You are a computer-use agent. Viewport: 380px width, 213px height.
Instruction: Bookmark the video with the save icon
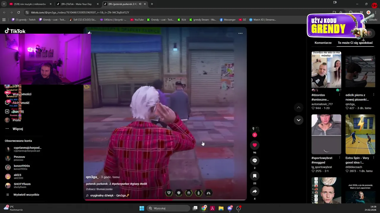(254, 176)
